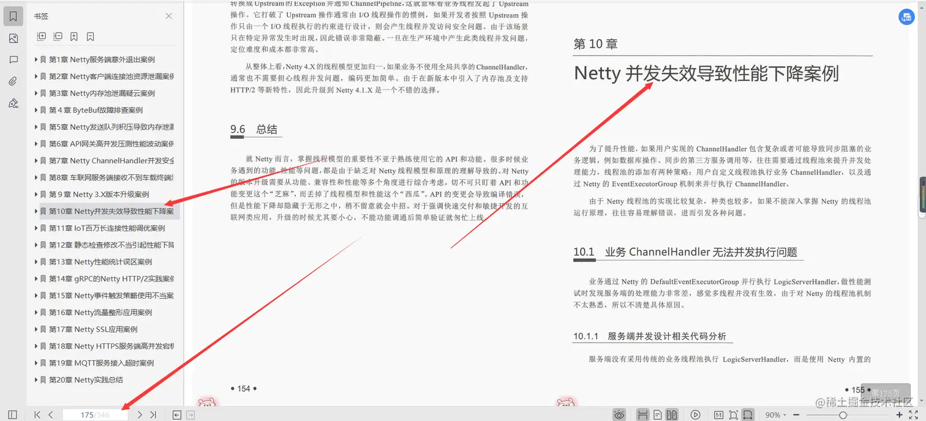Click the expand-all bookmarks icon
Screen dimensions: 926x421
click(x=42, y=37)
